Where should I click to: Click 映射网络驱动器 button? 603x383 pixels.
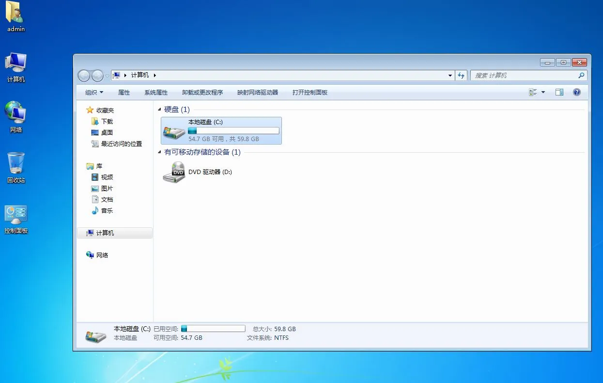257,92
